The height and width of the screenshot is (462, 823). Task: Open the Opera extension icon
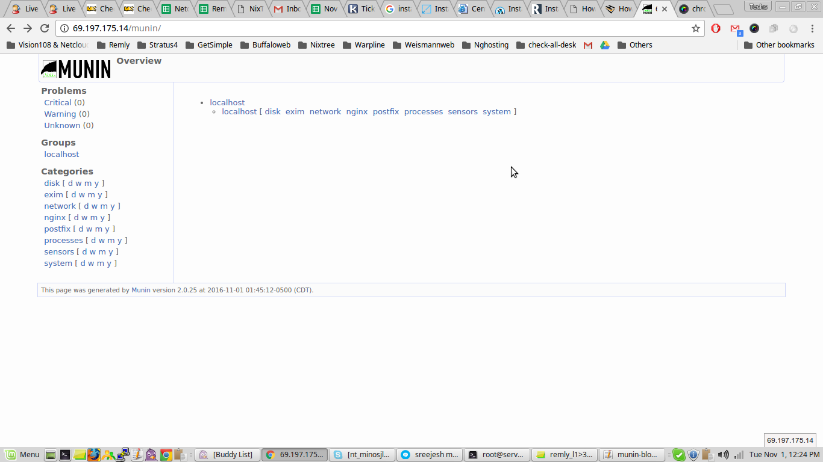[x=716, y=28]
